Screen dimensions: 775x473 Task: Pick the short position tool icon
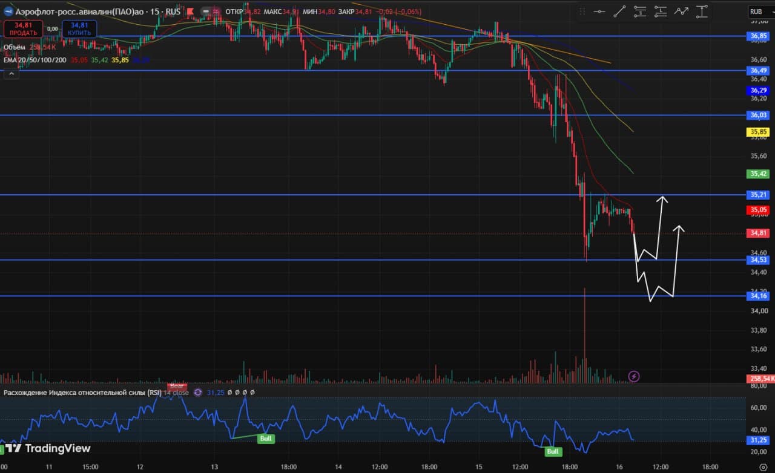point(641,11)
